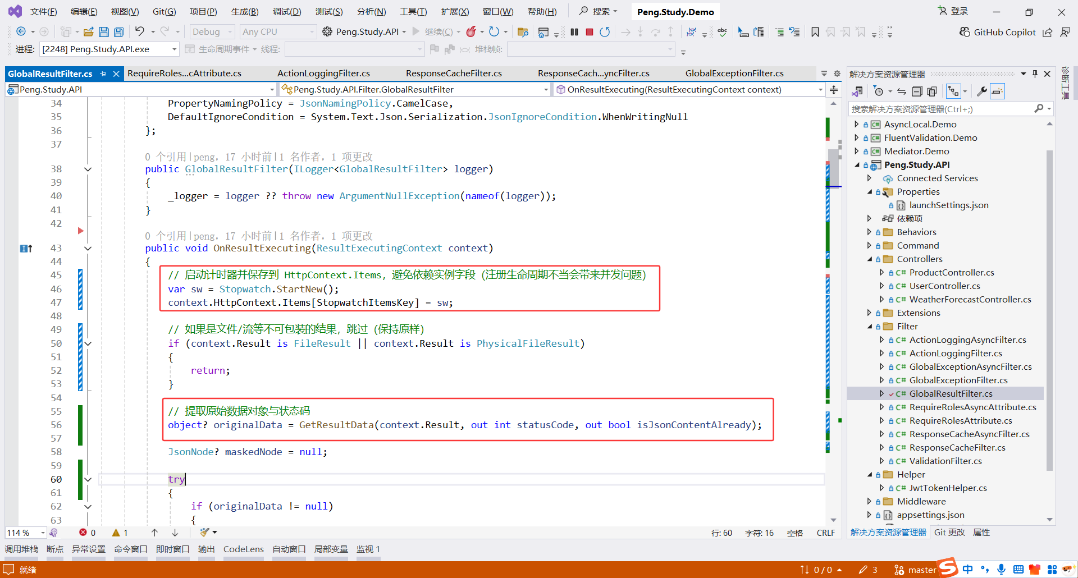Screen dimensions: 1078x578
Task: Open the 调试(D) menu
Action: [287, 11]
